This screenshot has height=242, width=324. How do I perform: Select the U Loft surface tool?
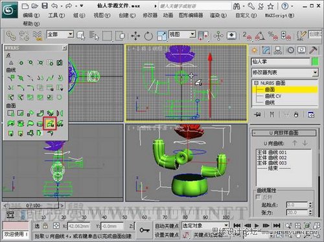point(50,124)
